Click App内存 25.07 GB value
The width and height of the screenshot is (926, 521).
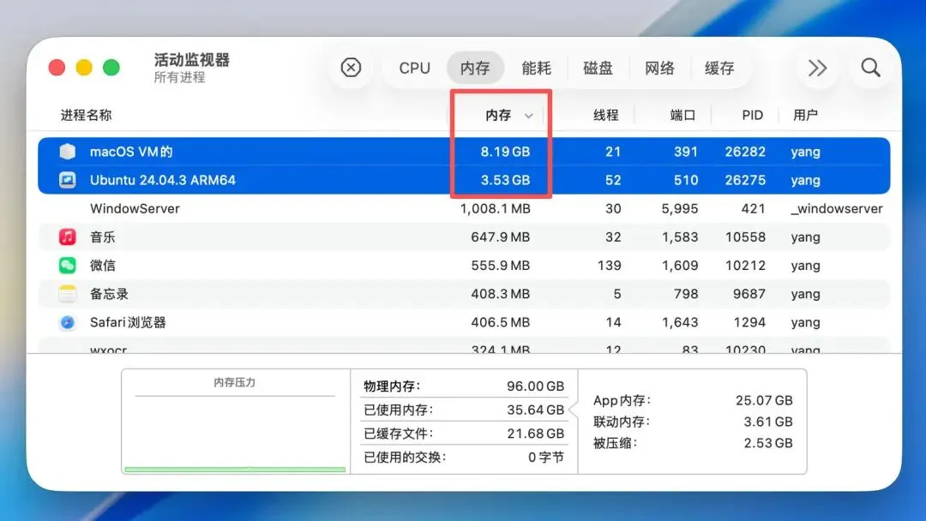tap(764, 400)
